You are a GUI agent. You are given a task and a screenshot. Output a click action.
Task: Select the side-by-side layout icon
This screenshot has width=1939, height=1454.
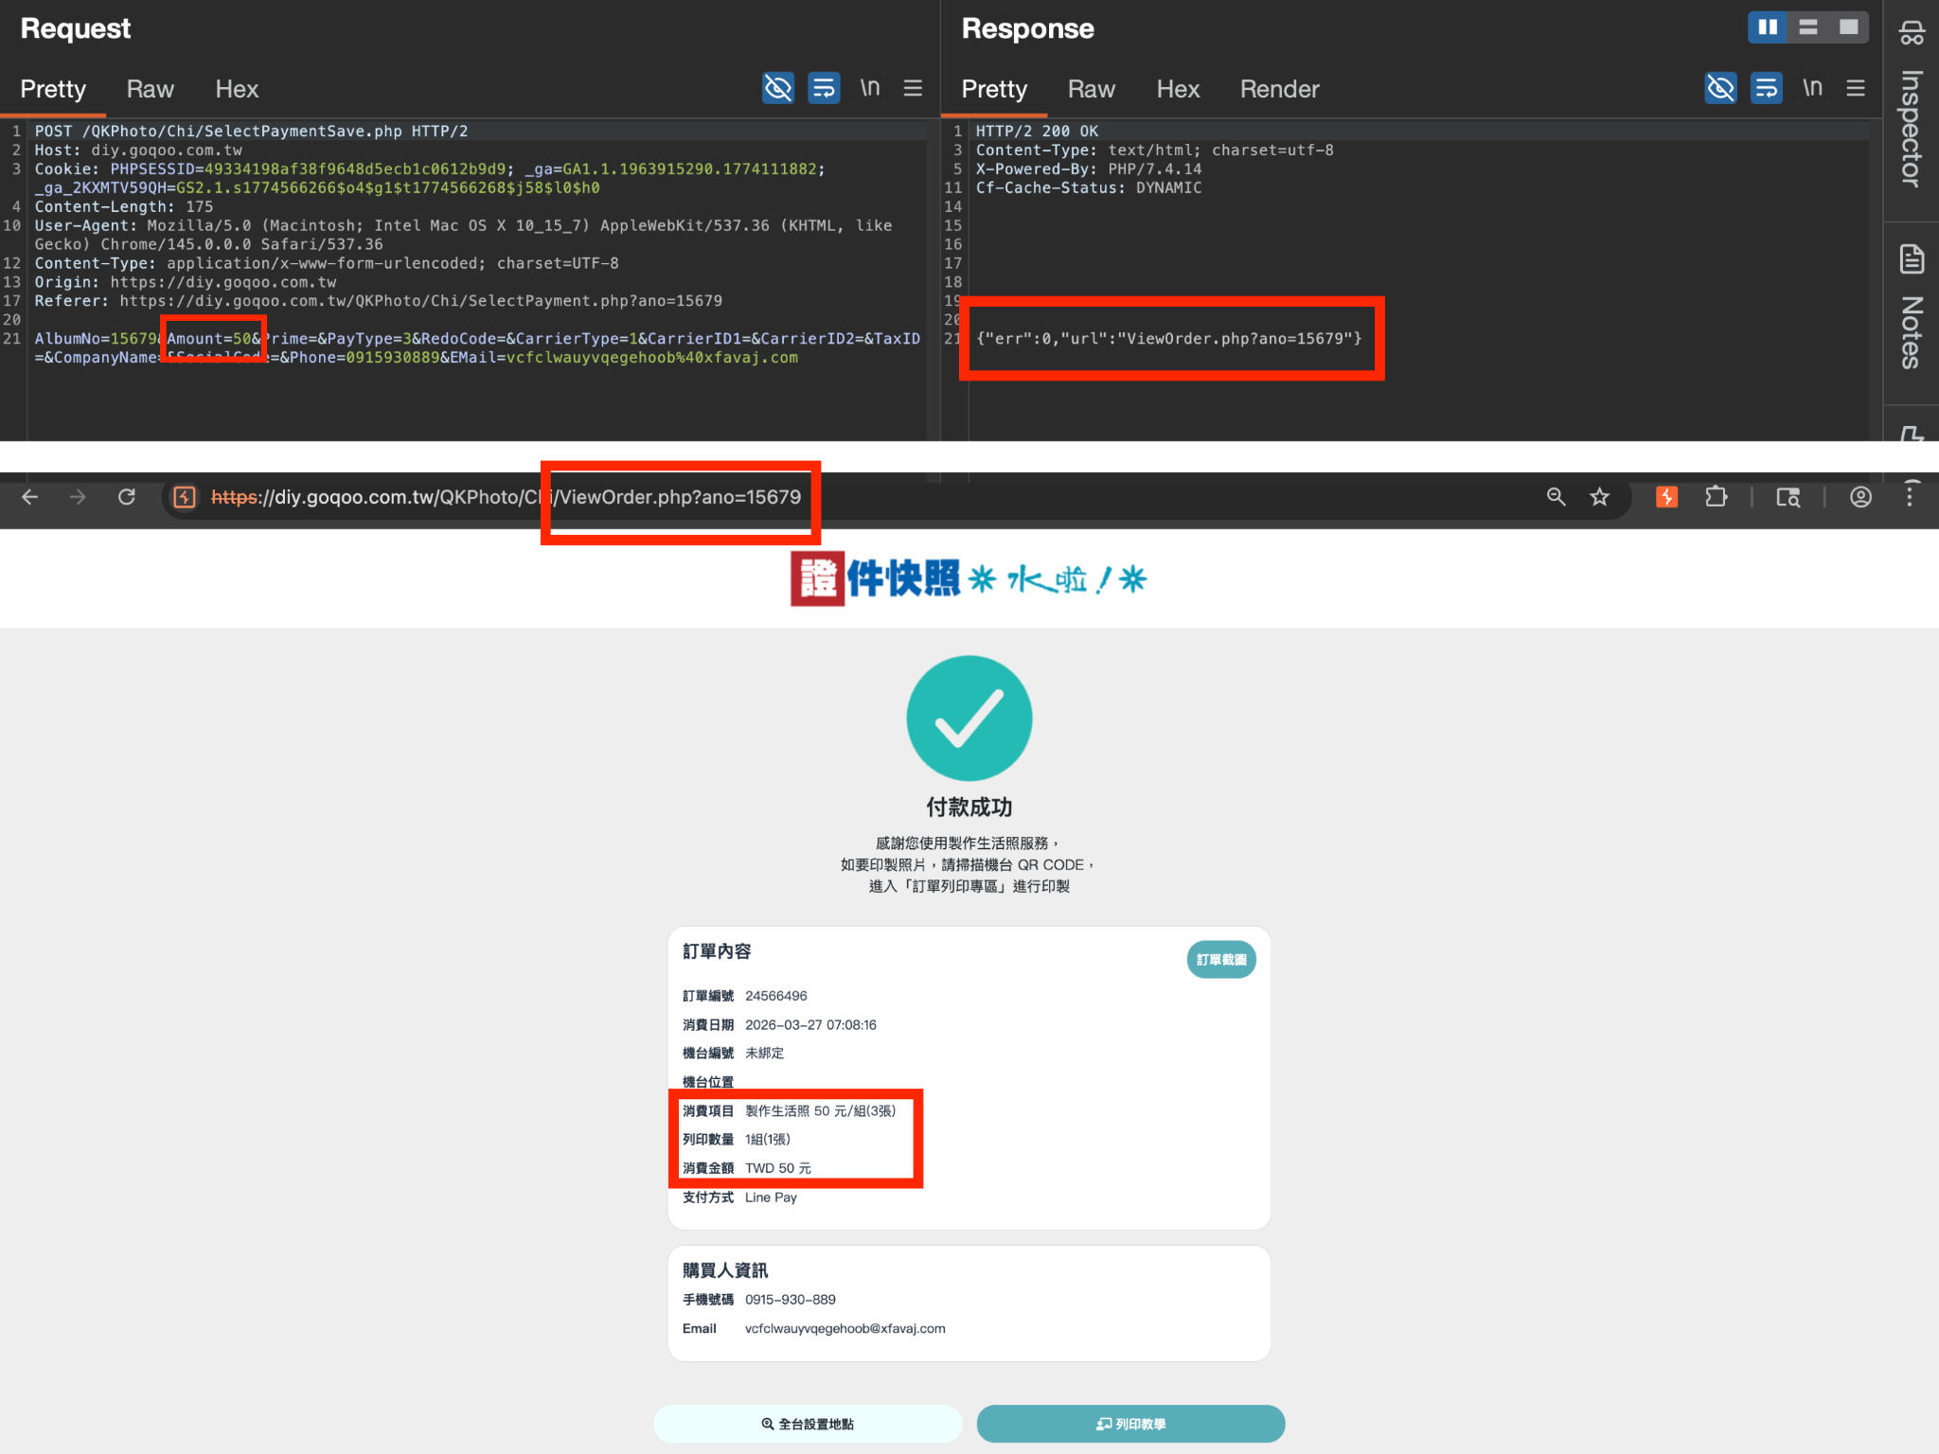[x=1768, y=27]
